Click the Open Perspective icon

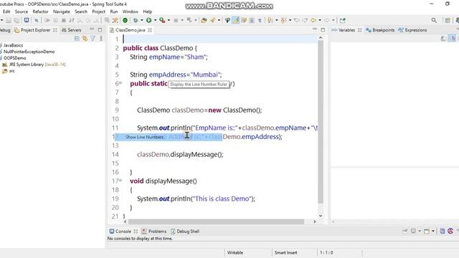(x=448, y=20)
